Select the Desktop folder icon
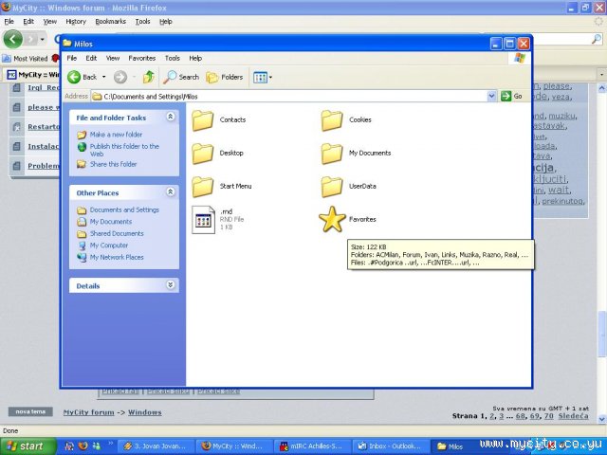 (x=202, y=154)
